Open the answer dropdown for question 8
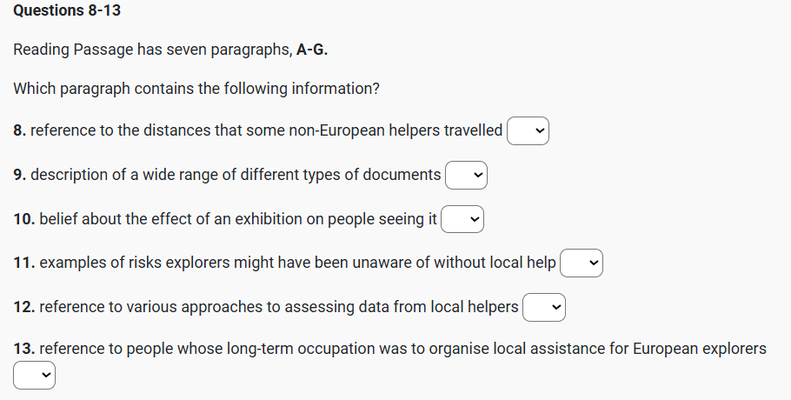Screen dimensions: 791x400 528,131
